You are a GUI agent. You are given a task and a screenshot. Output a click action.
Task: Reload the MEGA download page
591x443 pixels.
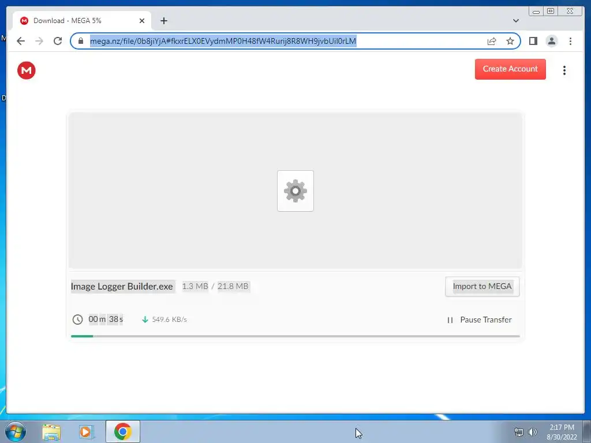point(58,41)
